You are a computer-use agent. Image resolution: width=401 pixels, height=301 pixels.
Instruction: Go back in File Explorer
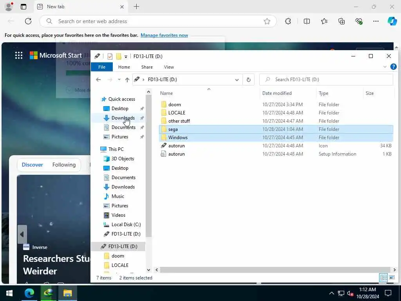[98, 80]
